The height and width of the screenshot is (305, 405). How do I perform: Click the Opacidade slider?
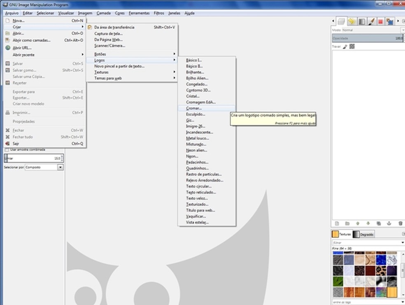point(366,38)
